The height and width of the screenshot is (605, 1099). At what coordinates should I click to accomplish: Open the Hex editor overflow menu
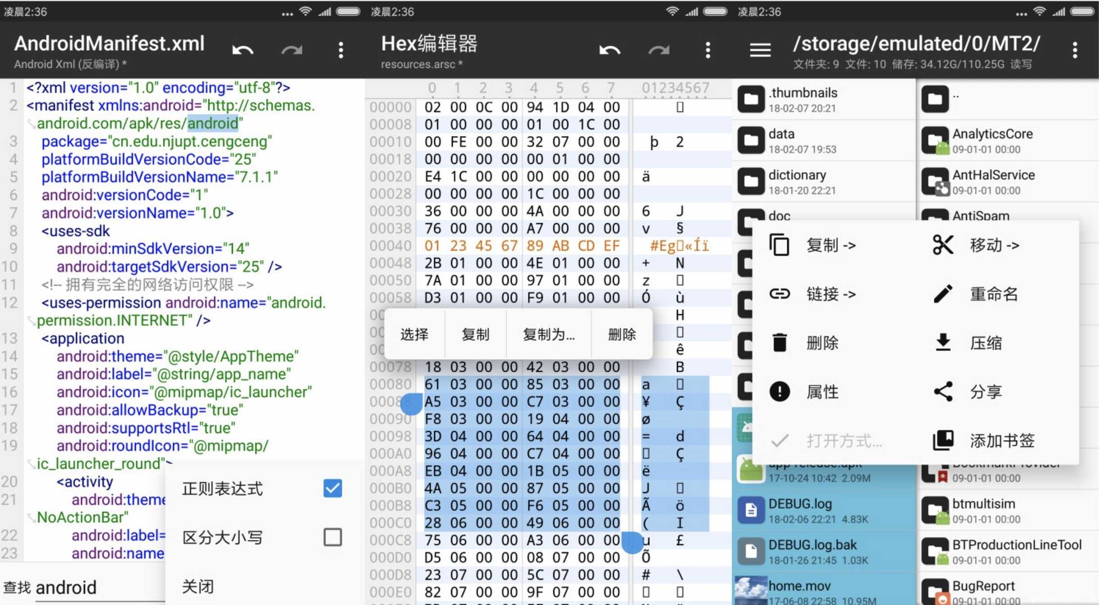[708, 50]
